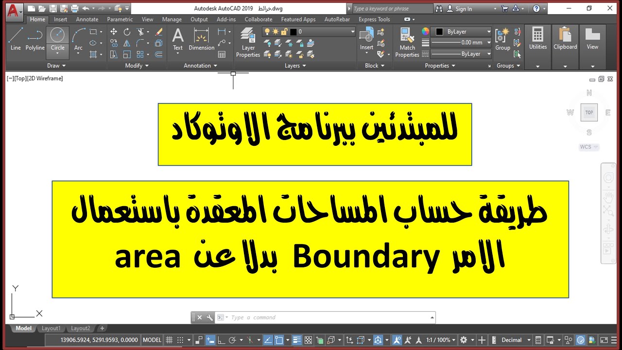Click the WCS coordinate system label

coord(589,147)
